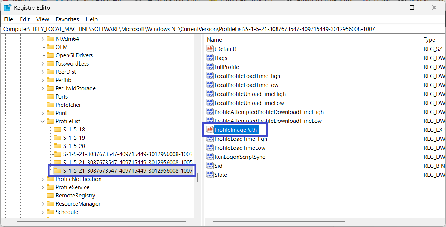
Task: Expand the PeerDist key
Action: pos(43,72)
